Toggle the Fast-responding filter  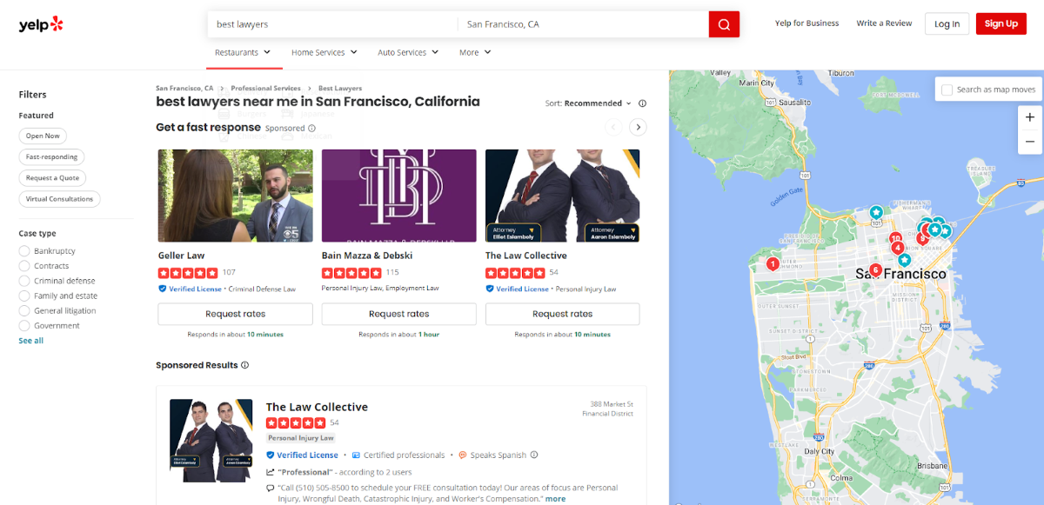[51, 156]
